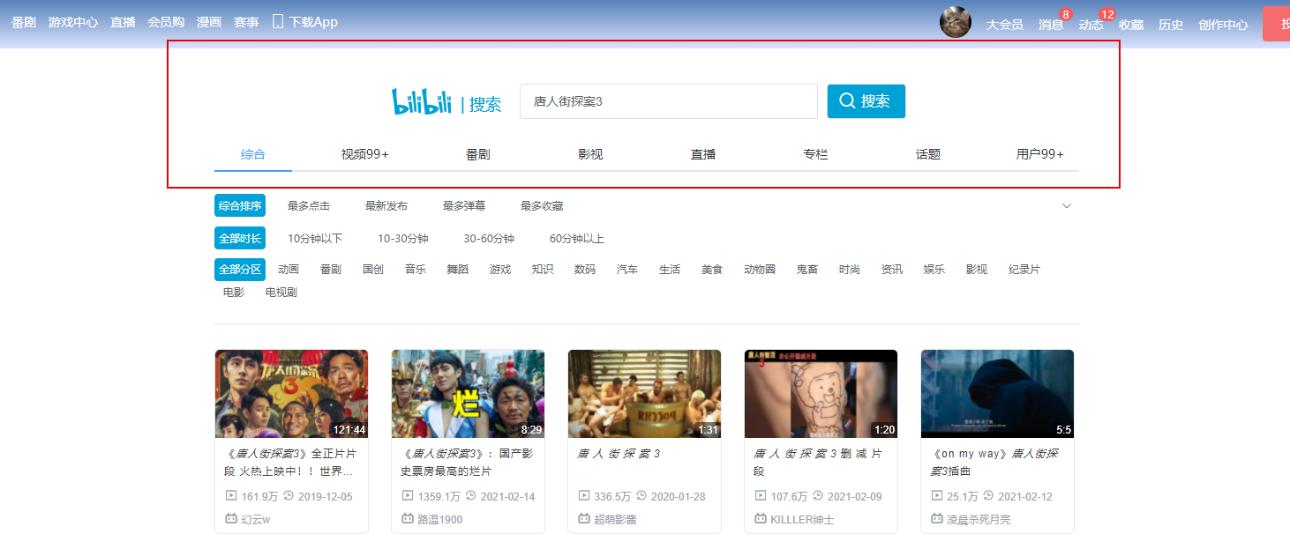The height and width of the screenshot is (534, 1290).
Task: Sort results by 最多弹幕
Action: [x=464, y=205]
